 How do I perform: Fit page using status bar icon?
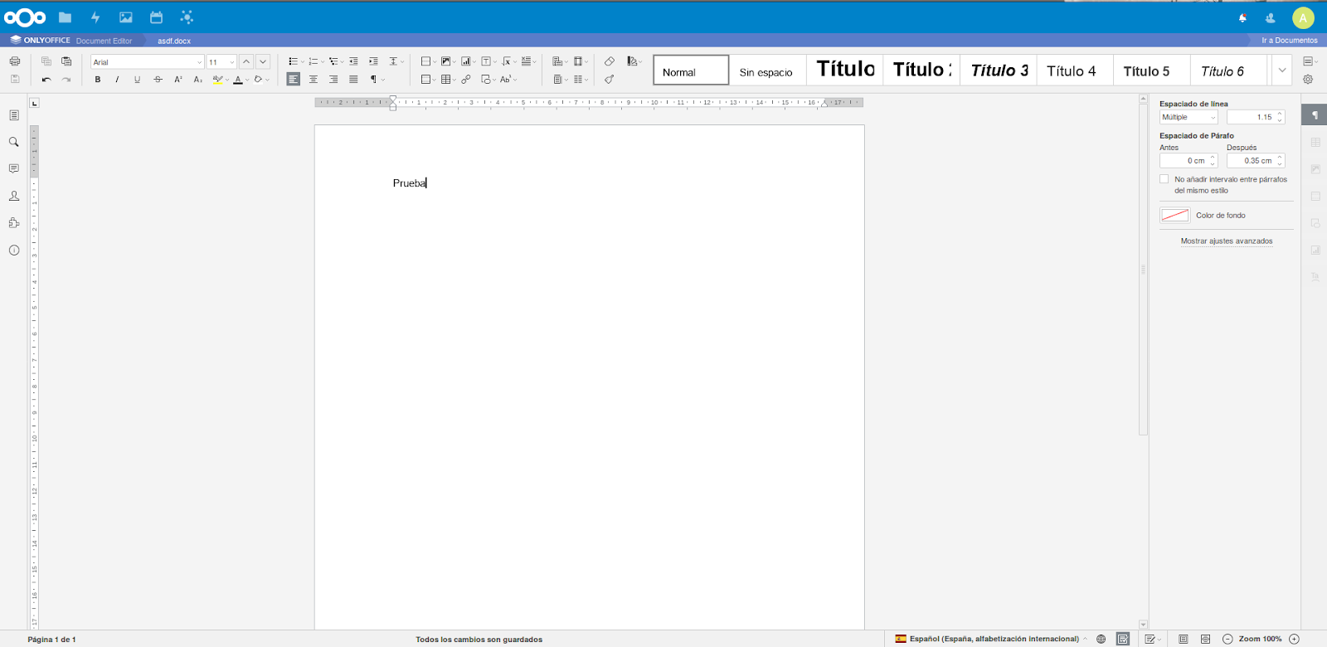1184,639
